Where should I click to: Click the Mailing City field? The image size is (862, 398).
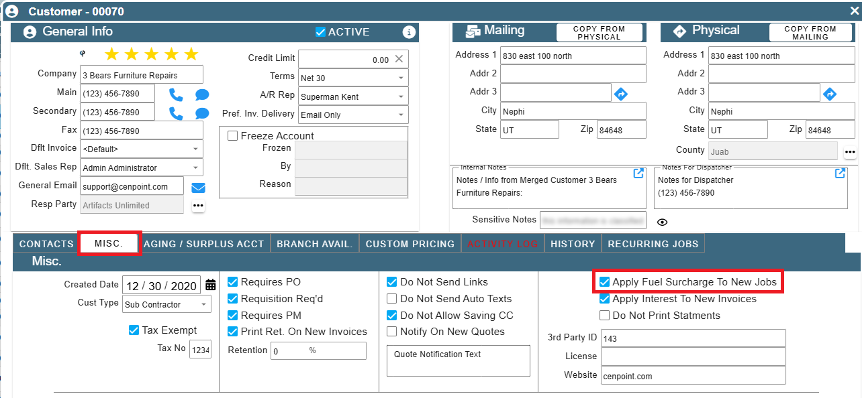pyautogui.click(x=573, y=111)
